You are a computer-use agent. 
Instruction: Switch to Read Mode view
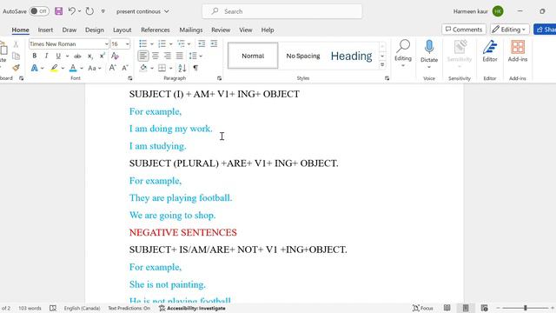pyautogui.click(x=447, y=308)
